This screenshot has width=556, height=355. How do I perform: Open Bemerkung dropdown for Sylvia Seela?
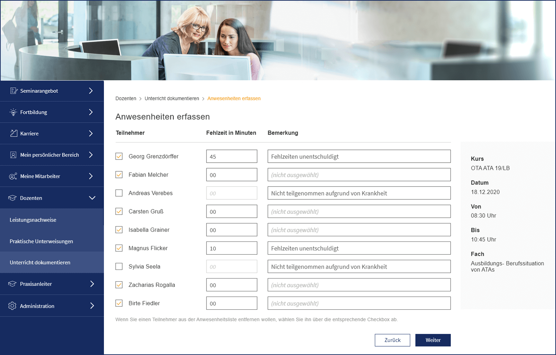coord(359,266)
